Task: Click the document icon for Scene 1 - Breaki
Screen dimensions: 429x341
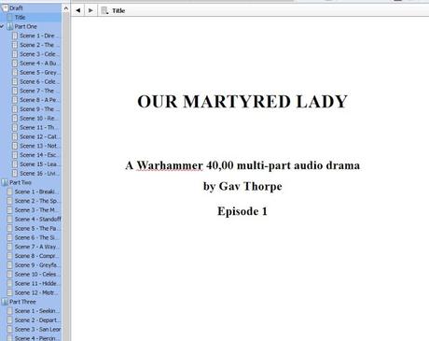Action: pos(10,192)
